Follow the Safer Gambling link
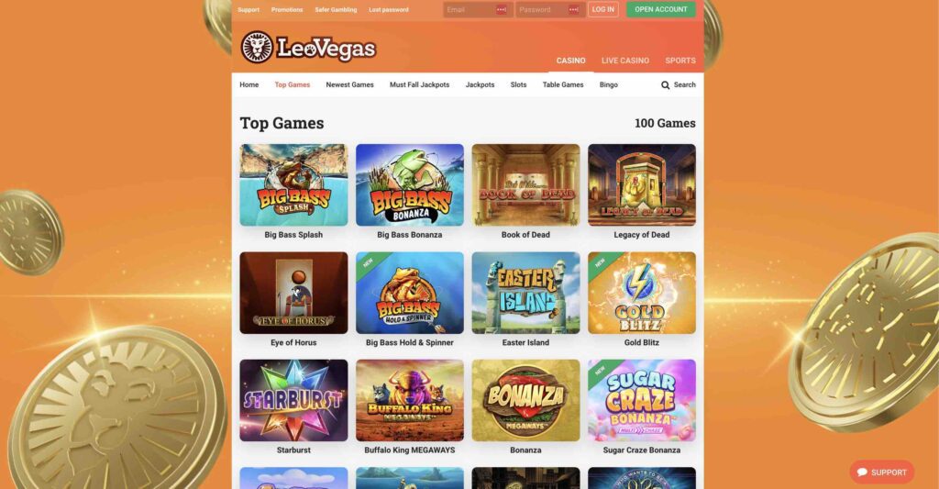Image resolution: width=939 pixels, height=489 pixels. 336,9
